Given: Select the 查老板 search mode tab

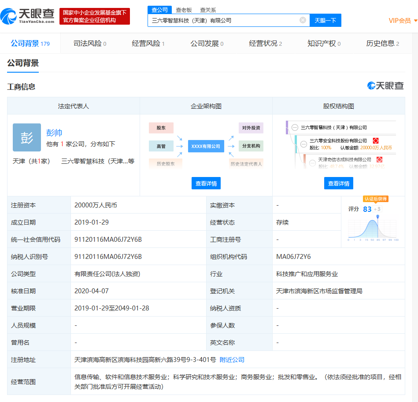Looking at the screenshot, I should click(x=184, y=10).
